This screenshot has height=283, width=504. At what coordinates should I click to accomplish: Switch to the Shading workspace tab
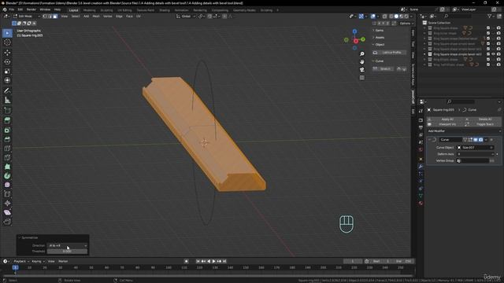[165, 10]
